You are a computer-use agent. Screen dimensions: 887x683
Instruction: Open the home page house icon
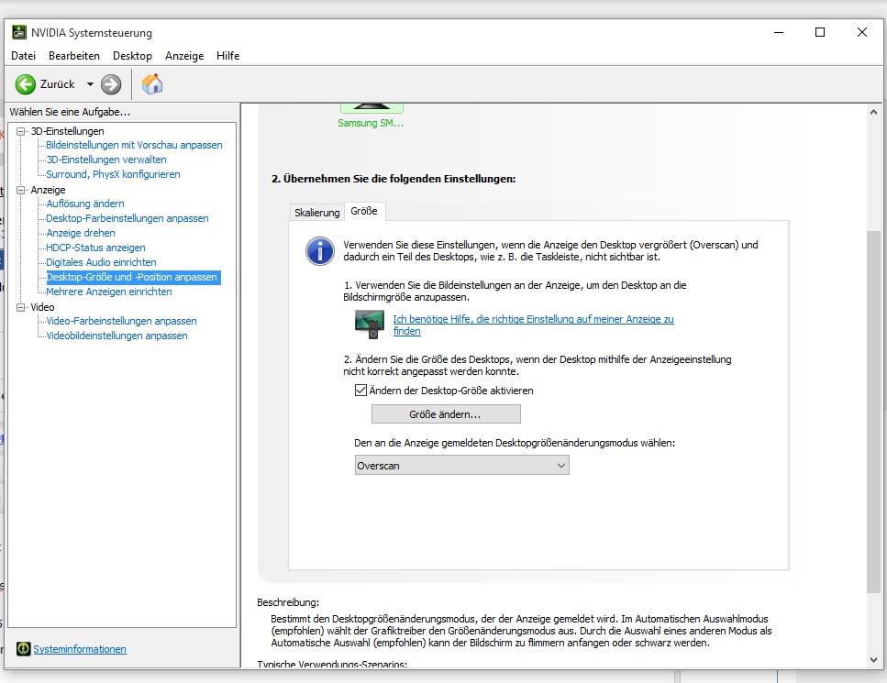click(x=152, y=84)
